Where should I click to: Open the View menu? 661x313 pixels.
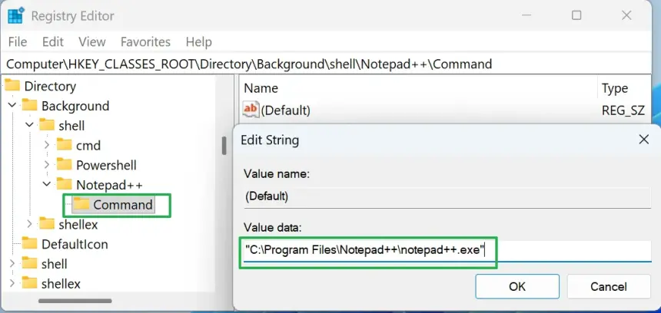point(92,41)
